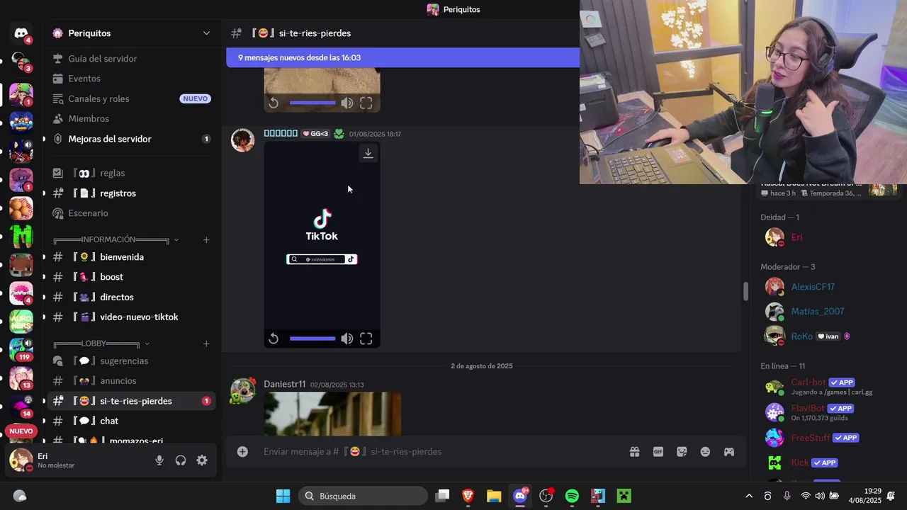907x510 pixels.
Task: Restart the top video with its replay icon
Action: coord(274,103)
